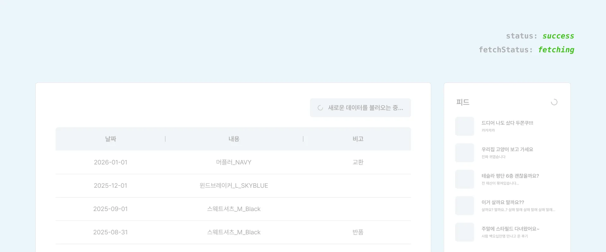
Task: Open thumbnail of '이거 살까요 말까요??' post
Action: click(x=464, y=206)
